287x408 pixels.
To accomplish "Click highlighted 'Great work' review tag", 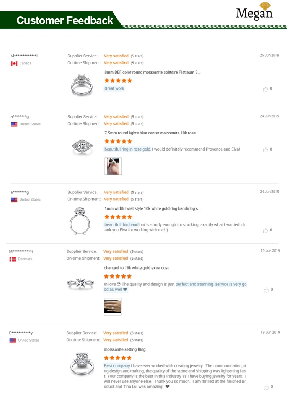I will (x=114, y=88).
